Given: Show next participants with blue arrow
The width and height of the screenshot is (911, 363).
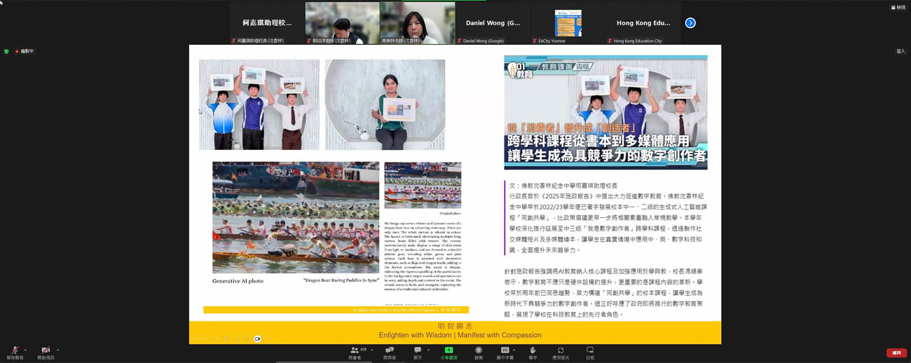Looking at the screenshot, I should 690,23.
